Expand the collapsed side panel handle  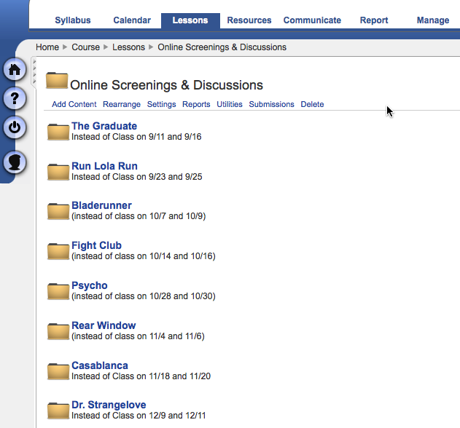(34, 71)
